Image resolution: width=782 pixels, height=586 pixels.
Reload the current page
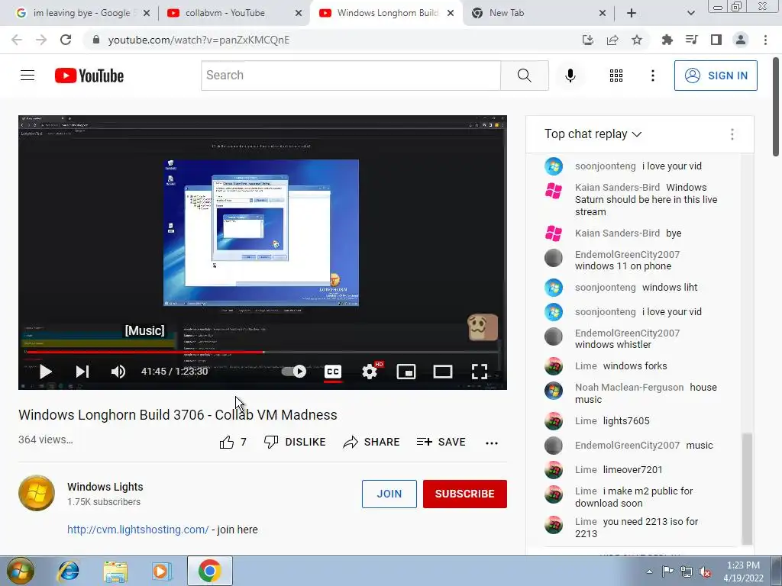click(x=66, y=40)
